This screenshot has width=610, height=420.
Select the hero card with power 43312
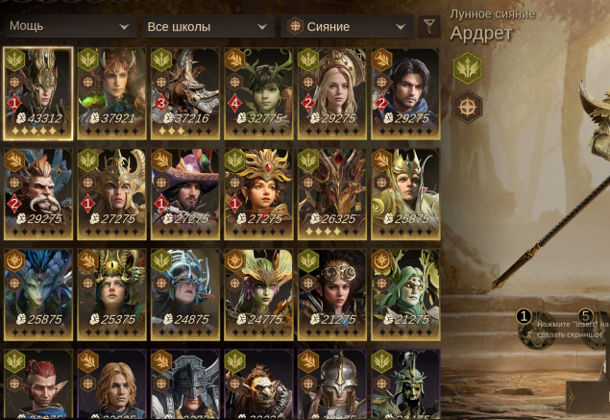tap(38, 93)
